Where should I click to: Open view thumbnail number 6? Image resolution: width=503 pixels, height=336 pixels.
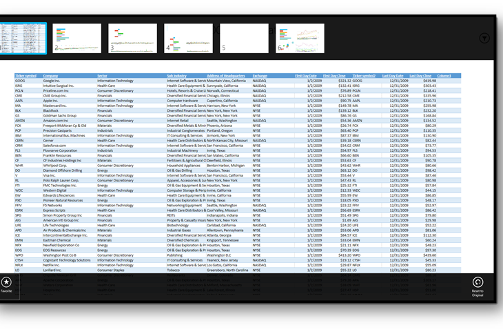tap(300, 38)
